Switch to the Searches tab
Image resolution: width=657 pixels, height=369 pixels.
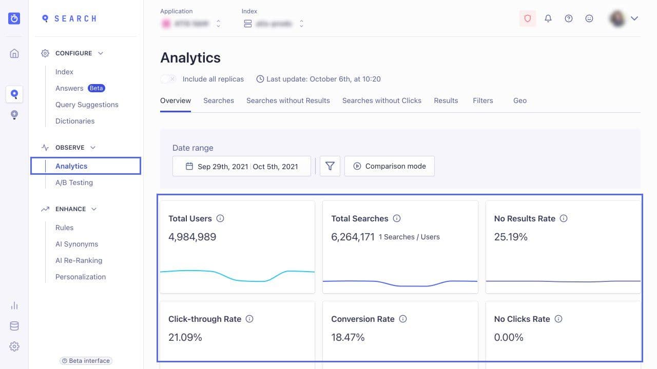pos(219,100)
